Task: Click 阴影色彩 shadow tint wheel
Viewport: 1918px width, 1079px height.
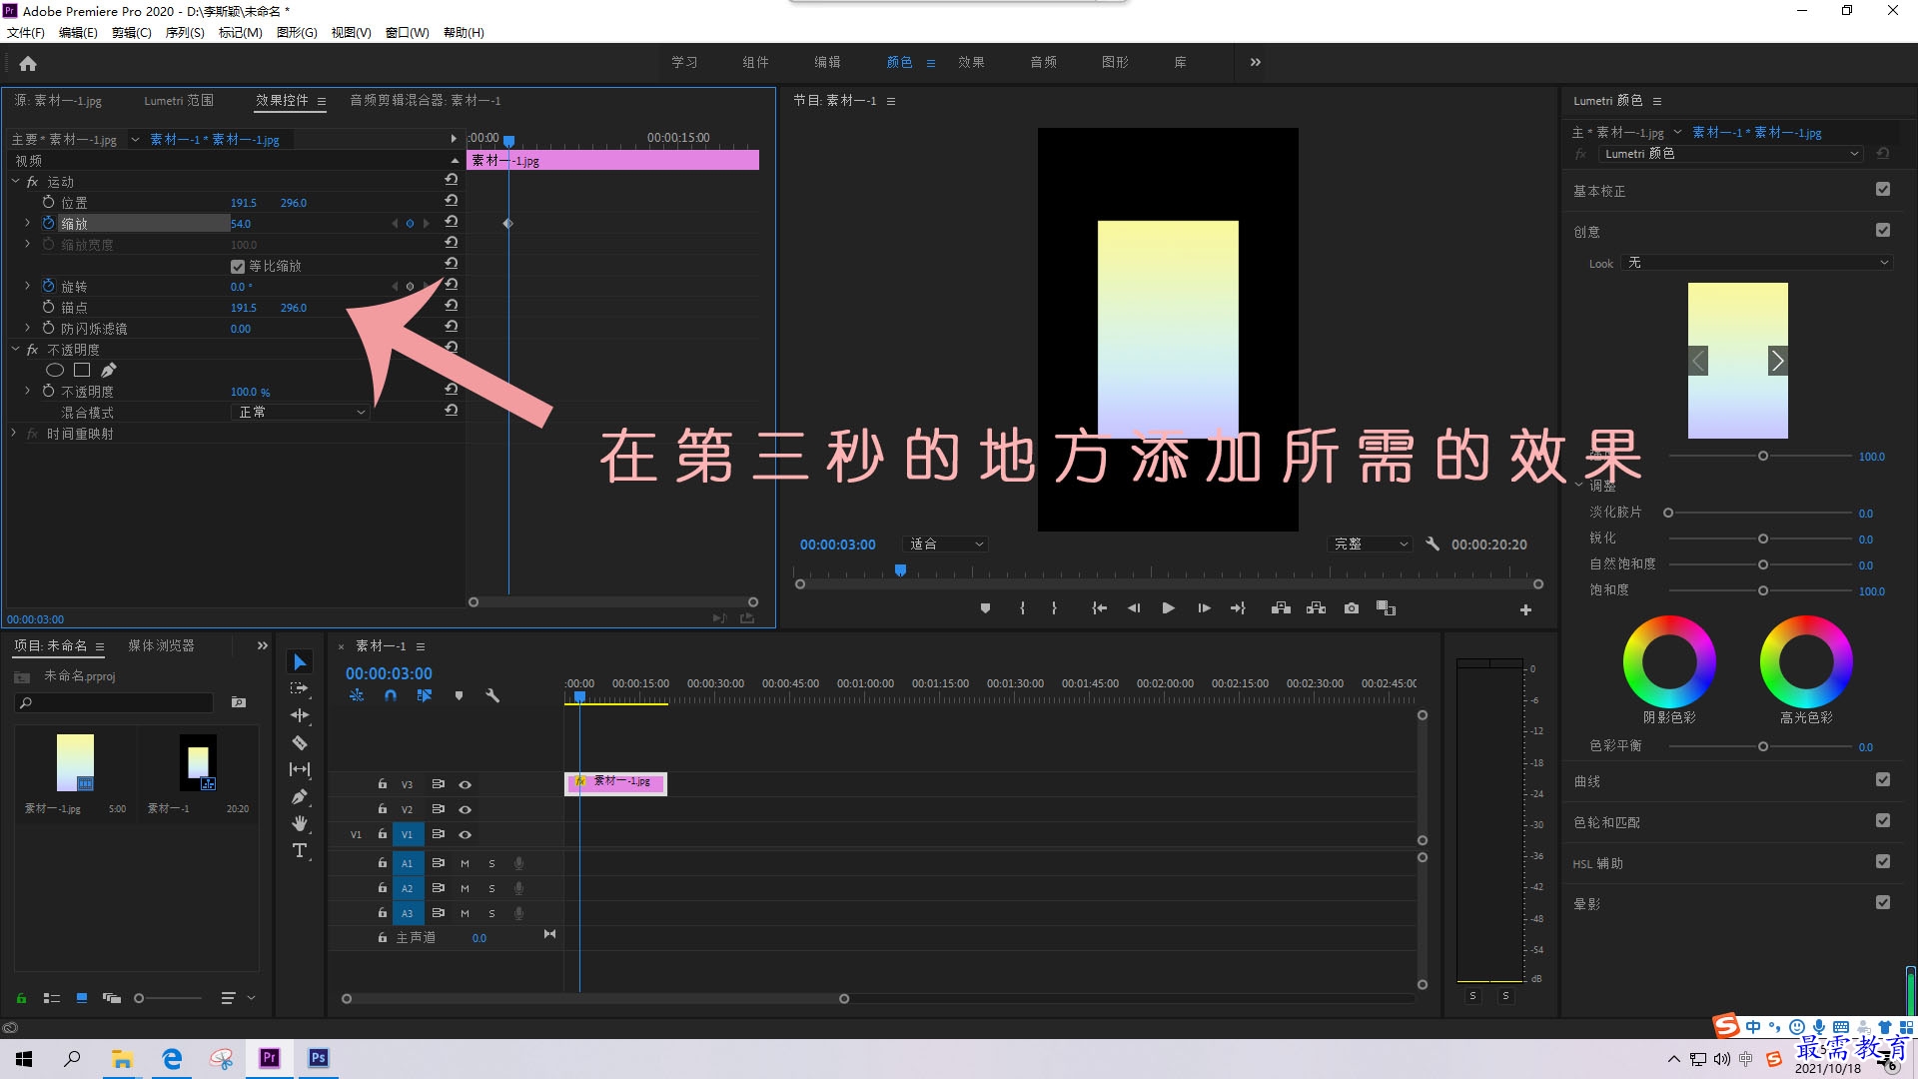Action: 1669,661
